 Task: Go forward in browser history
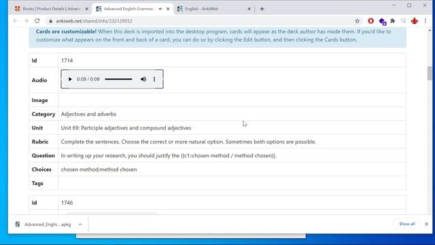27,21
